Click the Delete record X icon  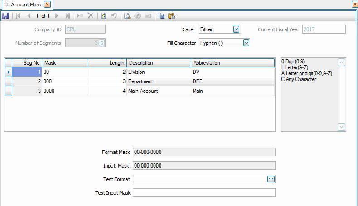click(91, 16)
